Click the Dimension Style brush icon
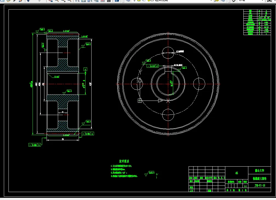The width and height of the screenshot is (276, 200). coord(234,1)
